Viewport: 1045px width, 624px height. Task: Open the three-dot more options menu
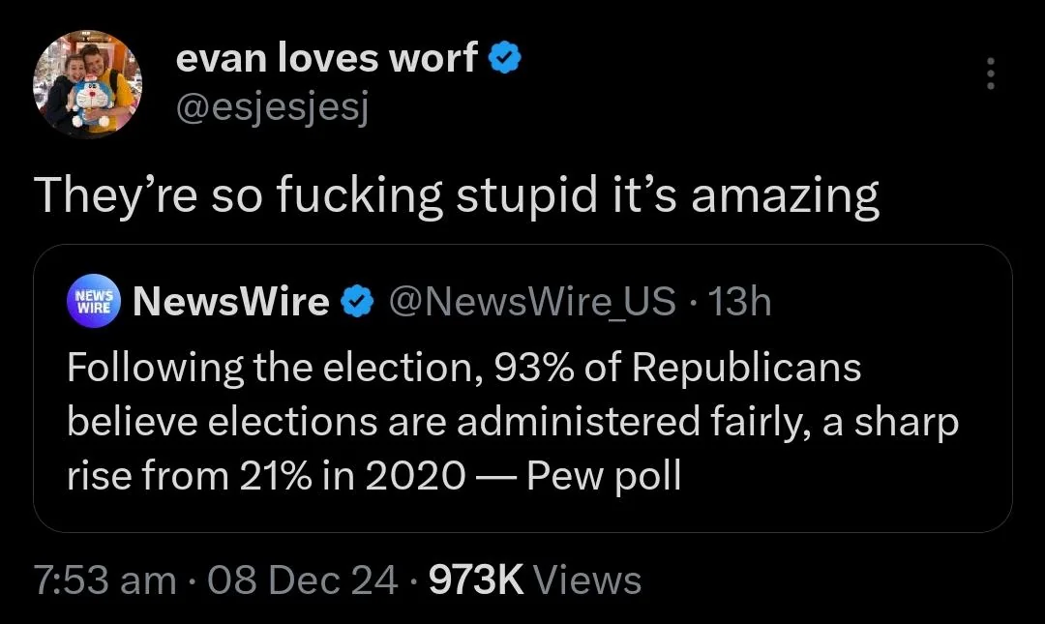pos(989,74)
